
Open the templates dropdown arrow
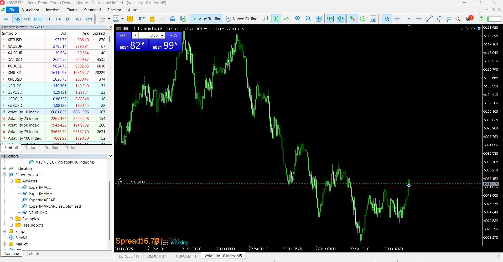coord(122,19)
